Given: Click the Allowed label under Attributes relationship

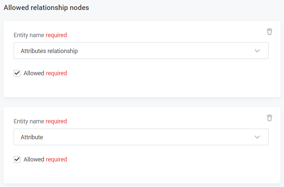Looking at the screenshot, I should coord(34,73).
